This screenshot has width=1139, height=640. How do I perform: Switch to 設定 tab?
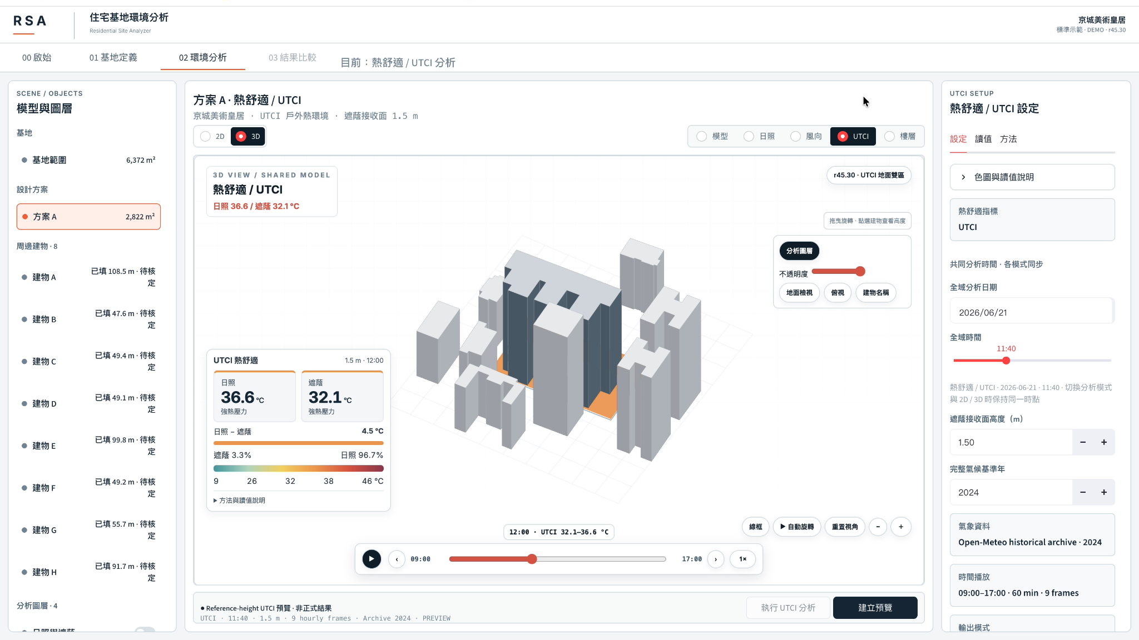click(958, 139)
